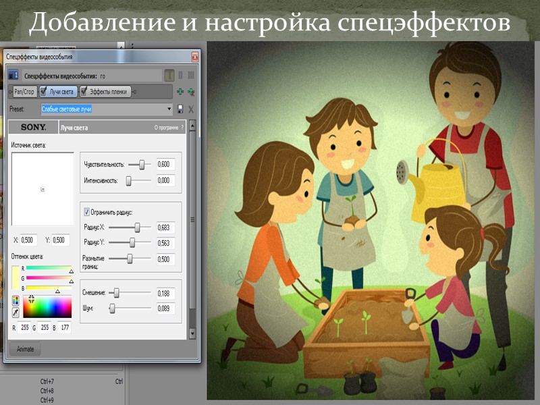540x405 pixels.
Task: Click the B value field 177
Action: point(64,327)
